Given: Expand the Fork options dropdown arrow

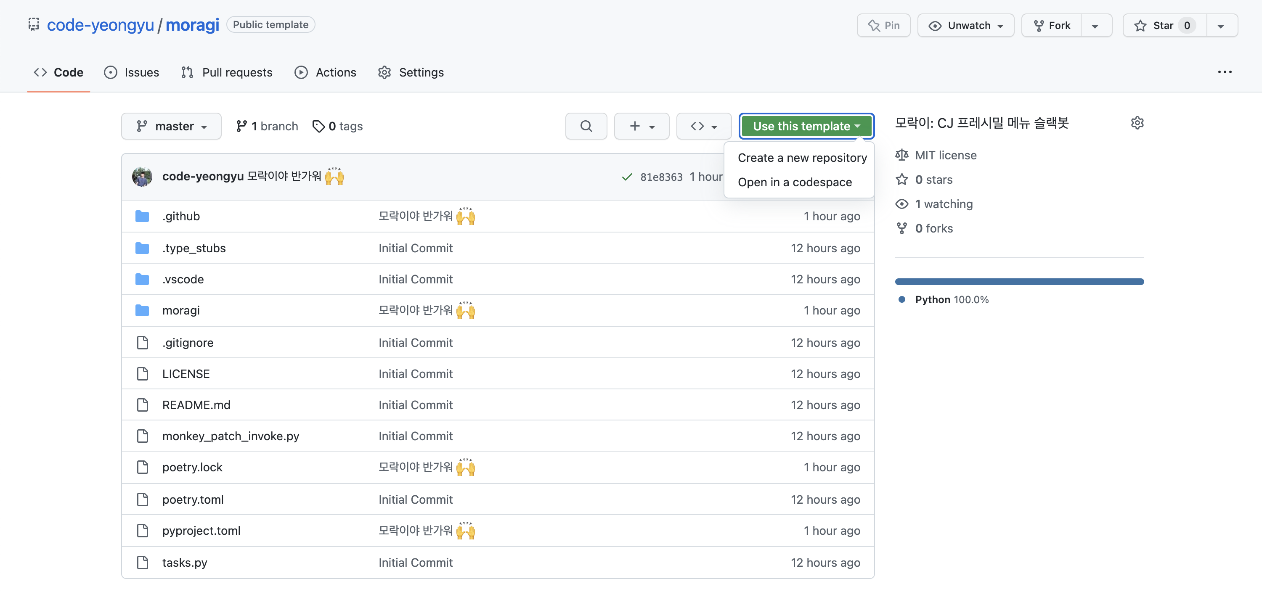Looking at the screenshot, I should pos(1095,26).
